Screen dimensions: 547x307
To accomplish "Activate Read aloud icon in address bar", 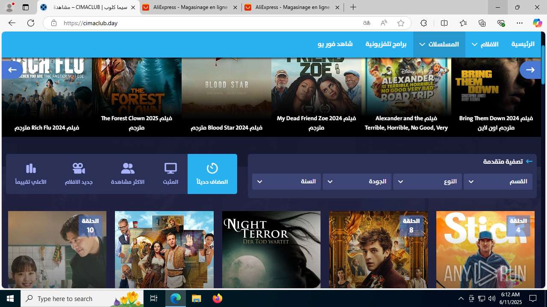I will pos(384,23).
